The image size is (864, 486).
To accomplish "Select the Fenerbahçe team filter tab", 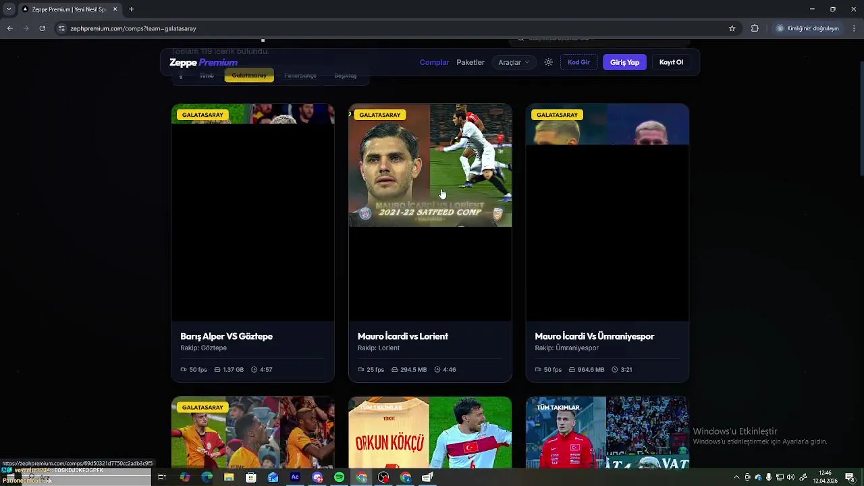I will pos(300,76).
